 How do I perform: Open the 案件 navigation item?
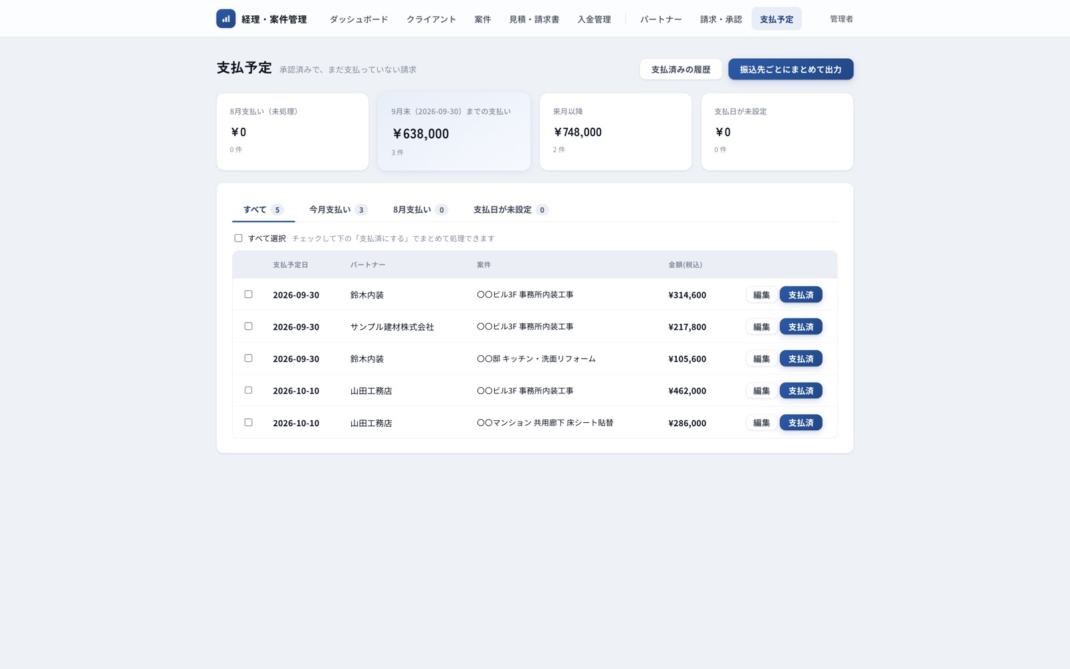[x=483, y=19]
